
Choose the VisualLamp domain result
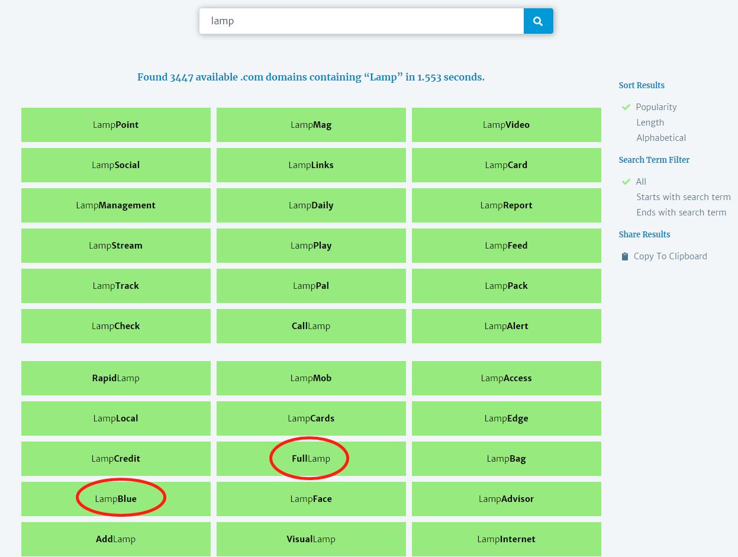(x=311, y=539)
